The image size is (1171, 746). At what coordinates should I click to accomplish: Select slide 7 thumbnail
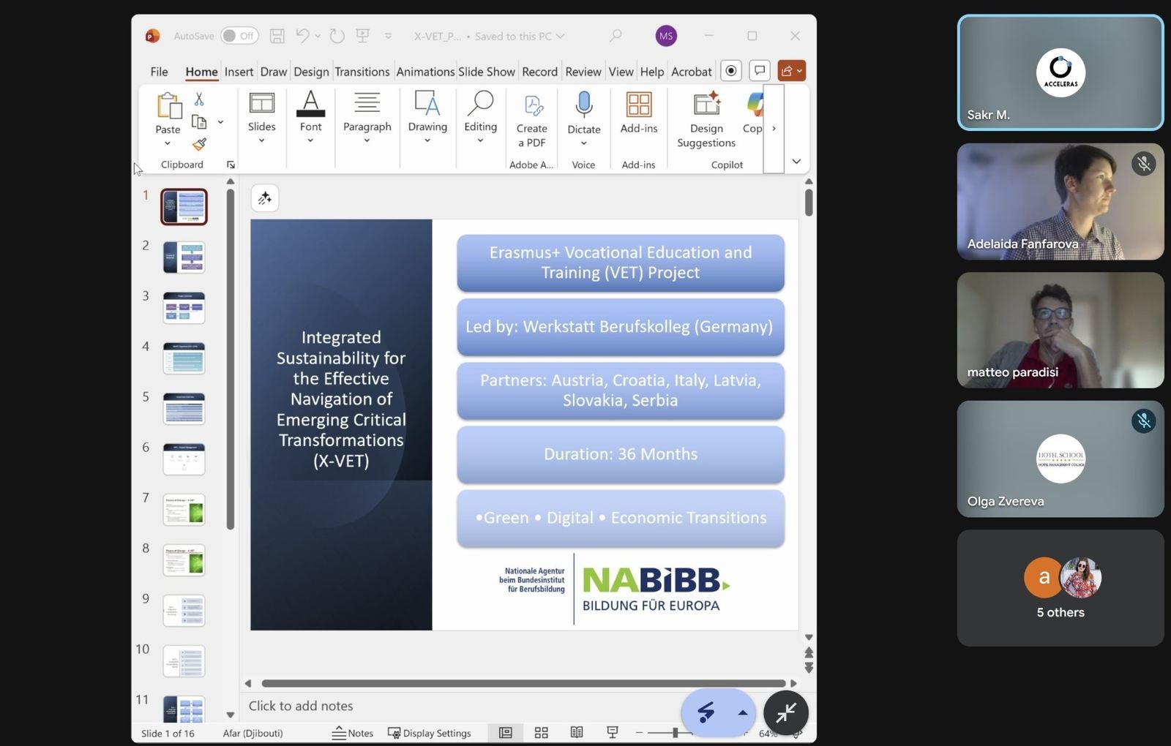click(x=184, y=510)
